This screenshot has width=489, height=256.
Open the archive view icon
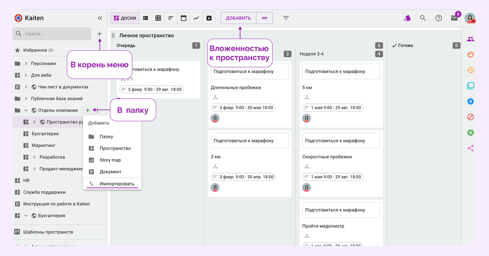tap(209, 18)
